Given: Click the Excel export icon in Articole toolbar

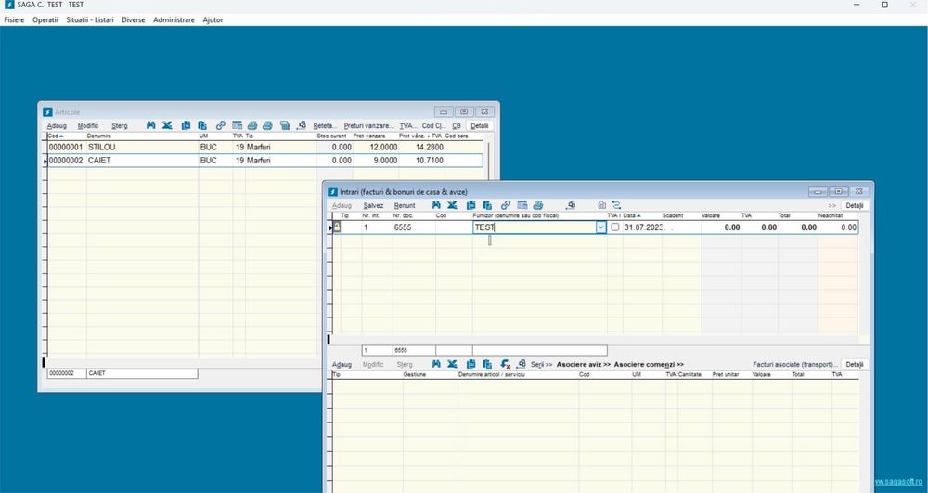Looking at the screenshot, I should (x=167, y=125).
